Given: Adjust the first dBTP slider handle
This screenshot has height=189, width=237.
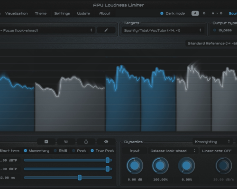Looking at the screenshot, I should pyautogui.click(x=108, y=160).
